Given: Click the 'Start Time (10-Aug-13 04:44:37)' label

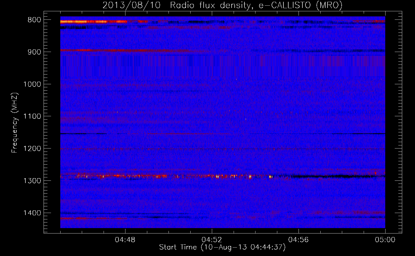Looking at the screenshot, I should [222, 247].
